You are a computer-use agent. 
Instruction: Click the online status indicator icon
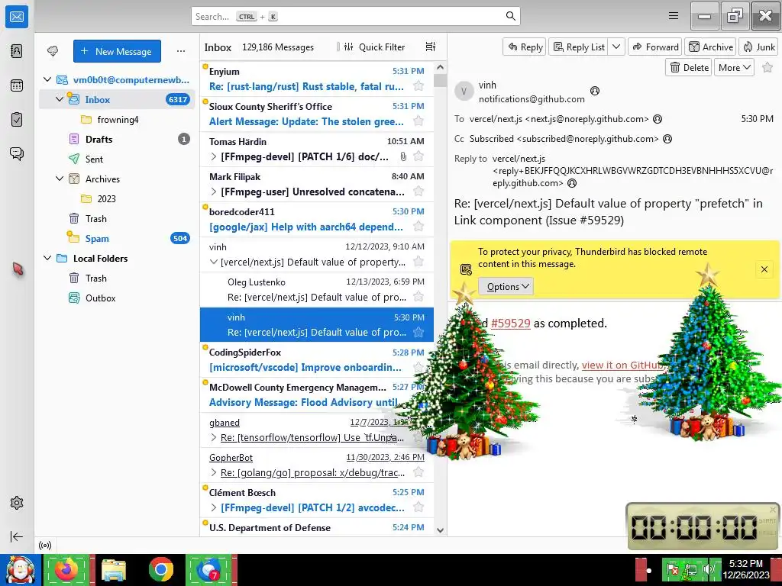coord(45,545)
